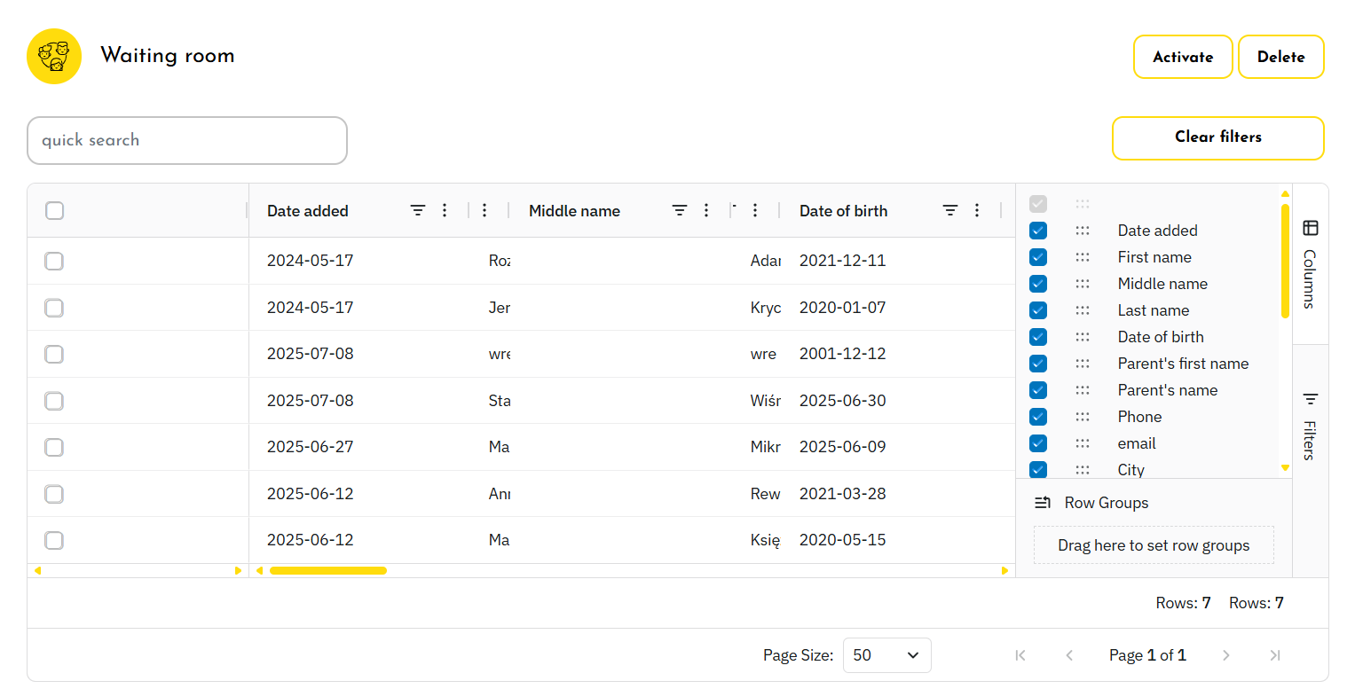Click drag handle next to Last name column

[x=1082, y=310]
